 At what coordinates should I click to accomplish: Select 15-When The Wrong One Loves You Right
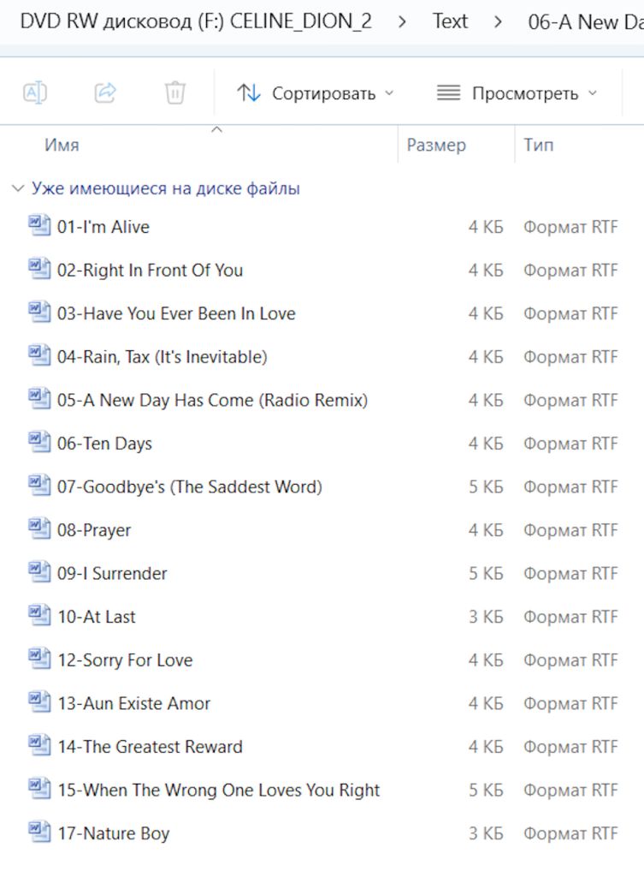[218, 790]
